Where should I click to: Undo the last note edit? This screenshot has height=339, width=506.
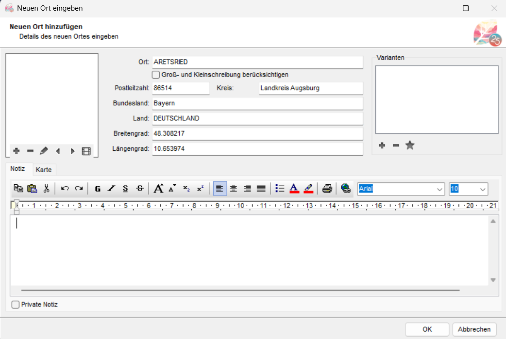tap(65, 188)
